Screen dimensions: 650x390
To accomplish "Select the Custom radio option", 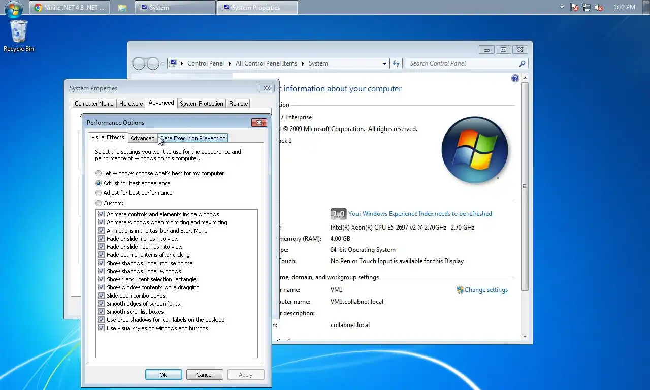I will coord(110,203).
